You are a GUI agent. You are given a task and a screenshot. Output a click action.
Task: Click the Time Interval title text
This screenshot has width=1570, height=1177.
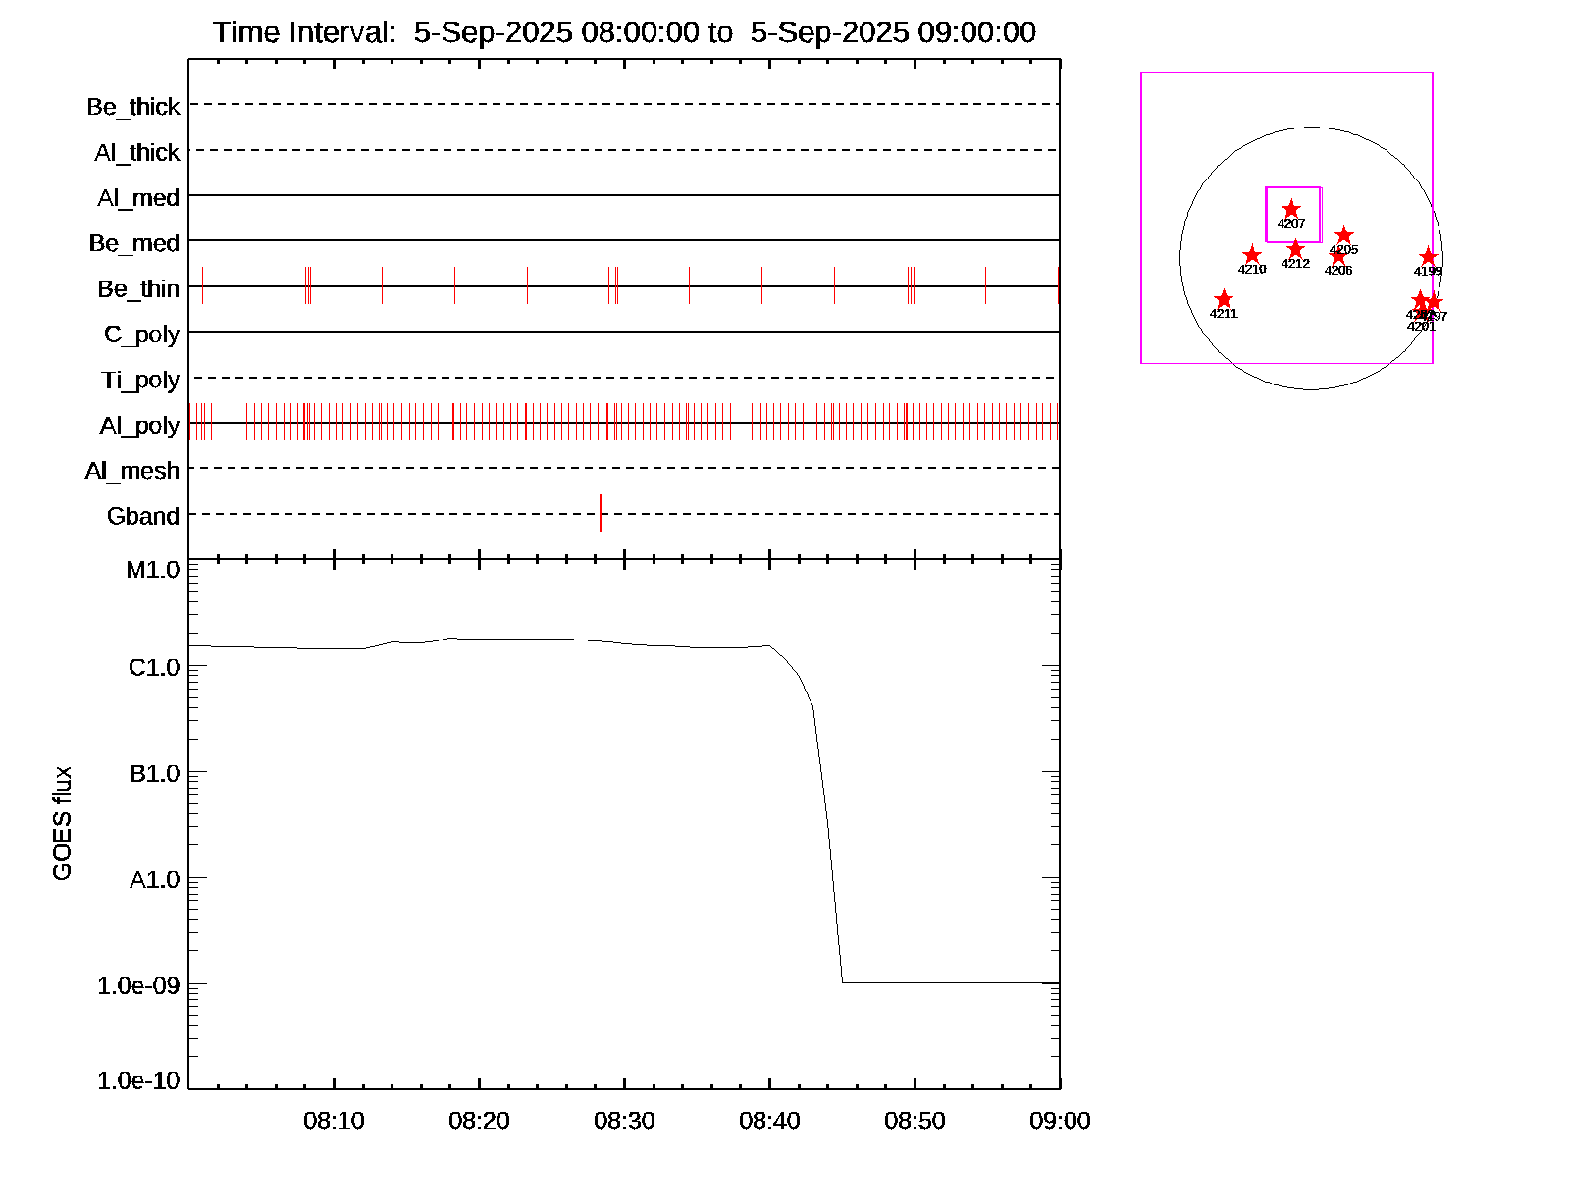click(x=624, y=32)
